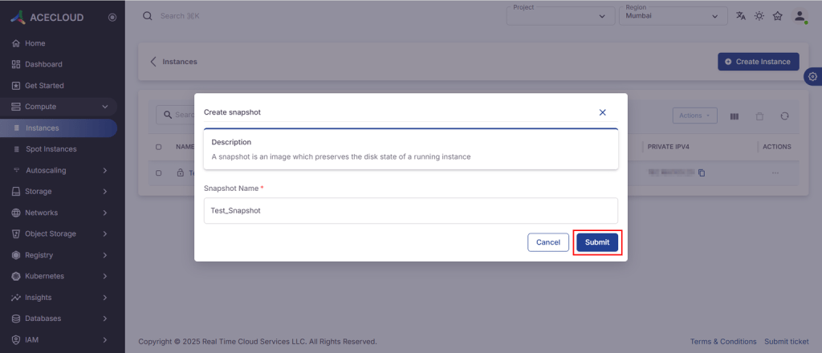Screen dimensions: 822x353
Task: Click the Cancel button
Action: [547, 242]
